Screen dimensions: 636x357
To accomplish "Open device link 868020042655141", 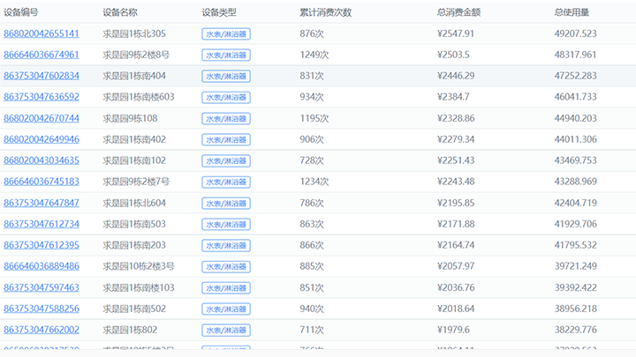I will [42, 33].
